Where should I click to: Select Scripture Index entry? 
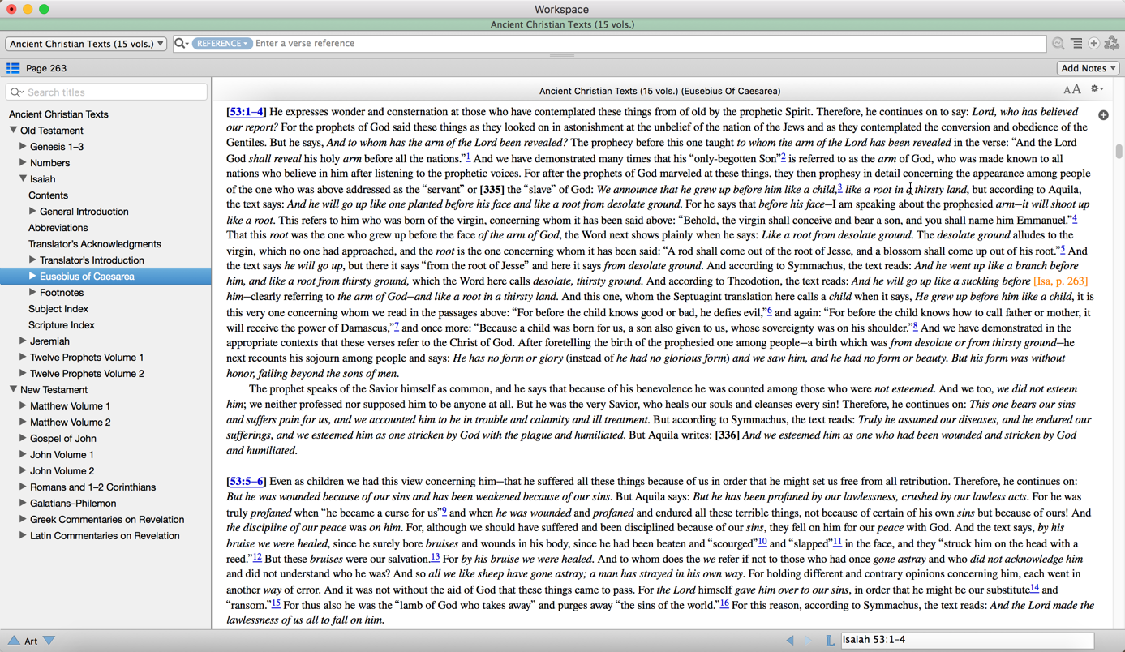pos(62,325)
